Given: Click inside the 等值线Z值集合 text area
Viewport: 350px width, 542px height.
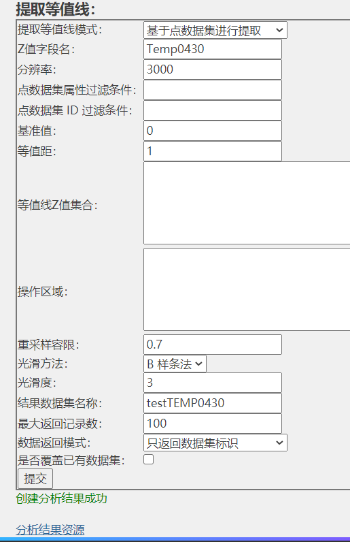Looking at the screenshot, I should click(x=247, y=203).
